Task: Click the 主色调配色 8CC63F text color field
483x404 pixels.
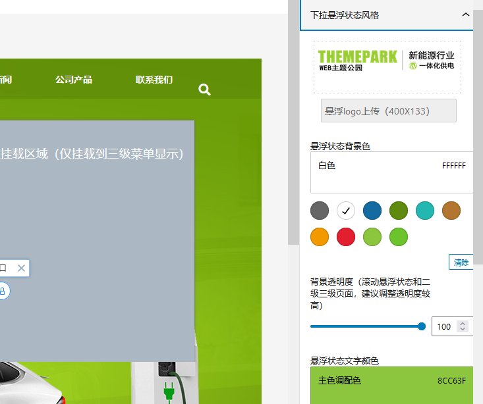Action: (391, 385)
